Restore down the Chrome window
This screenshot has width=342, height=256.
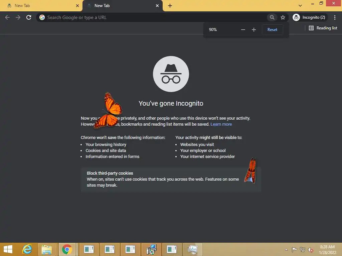pos(321,3)
